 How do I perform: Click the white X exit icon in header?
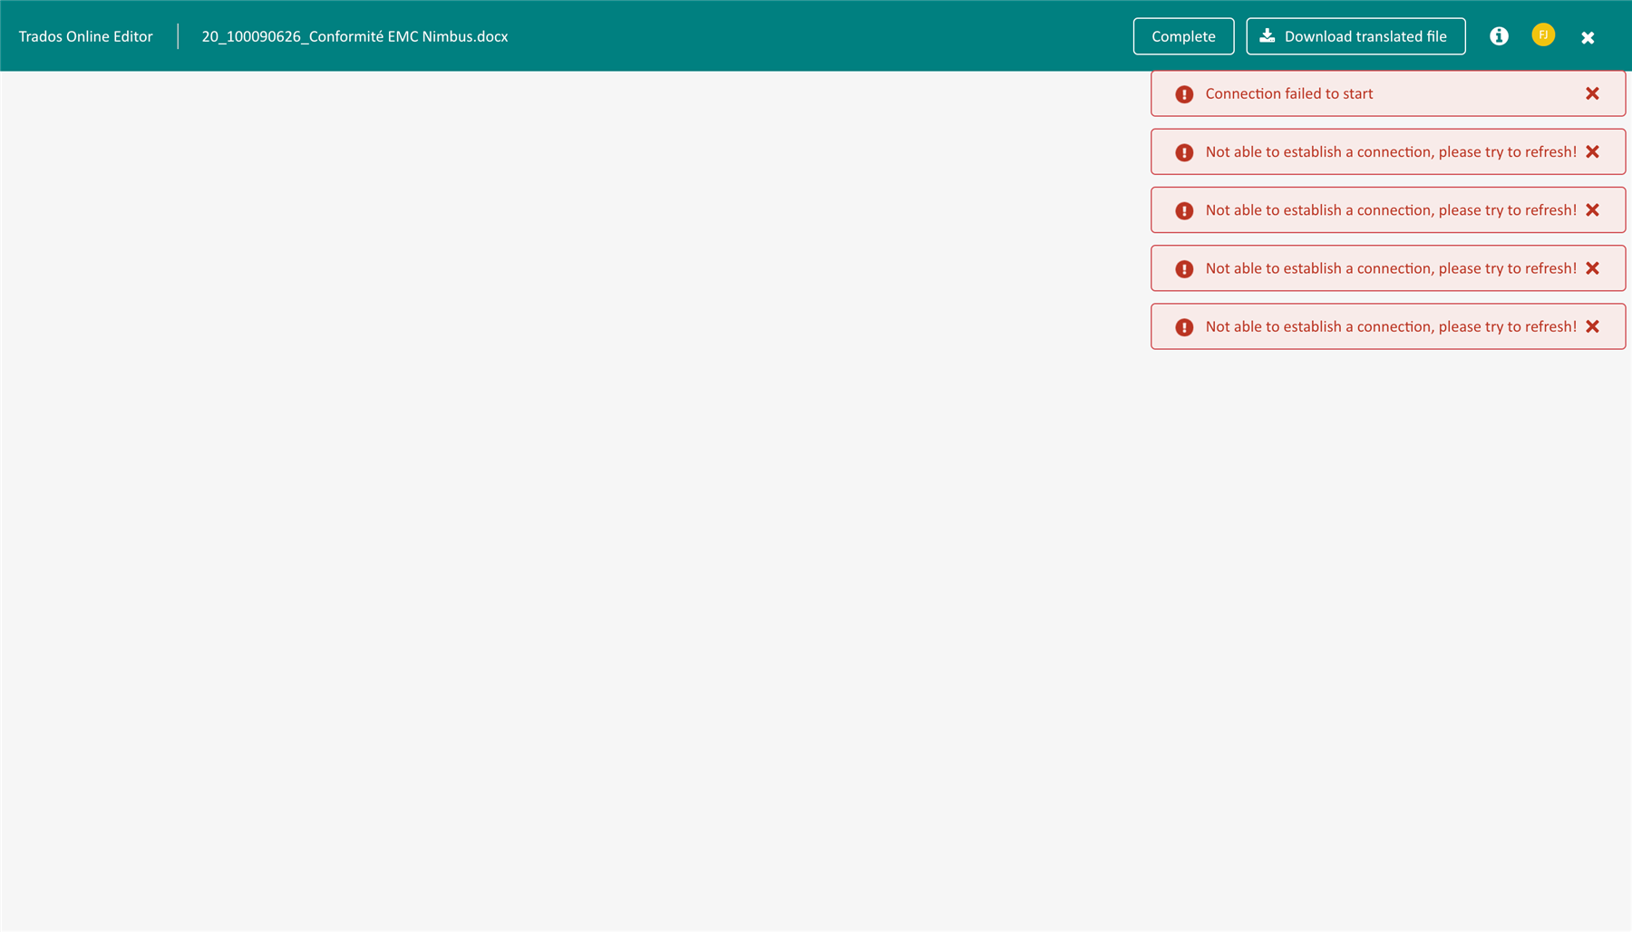click(x=1588, y=37)
